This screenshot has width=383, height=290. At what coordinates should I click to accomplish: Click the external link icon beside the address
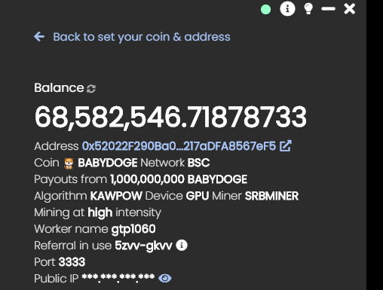286,146
